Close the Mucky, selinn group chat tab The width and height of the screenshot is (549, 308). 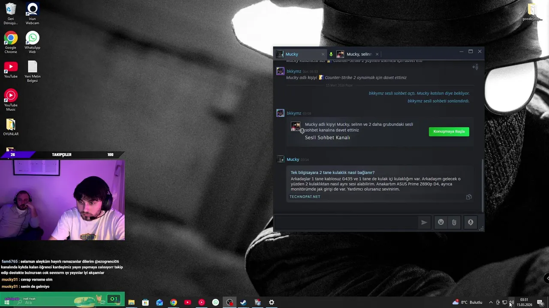(x=377, y=54)
